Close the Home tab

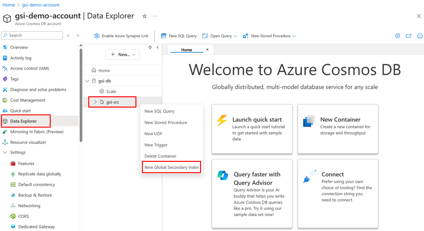[x=207, y=50]
